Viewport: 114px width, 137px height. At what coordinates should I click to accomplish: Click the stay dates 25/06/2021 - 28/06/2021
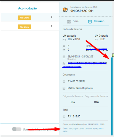click(x=81, y=56)
